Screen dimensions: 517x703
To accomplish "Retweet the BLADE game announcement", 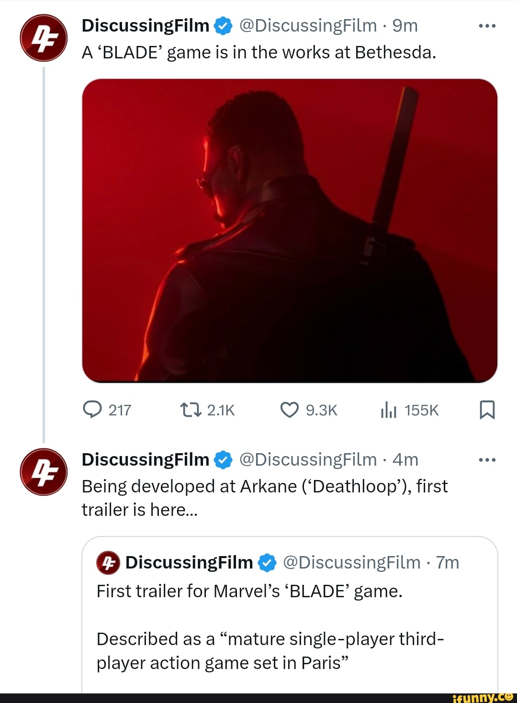I will pos(190,410).
